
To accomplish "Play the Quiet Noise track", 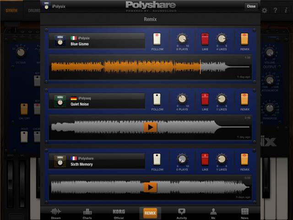I will coord(150,127).
